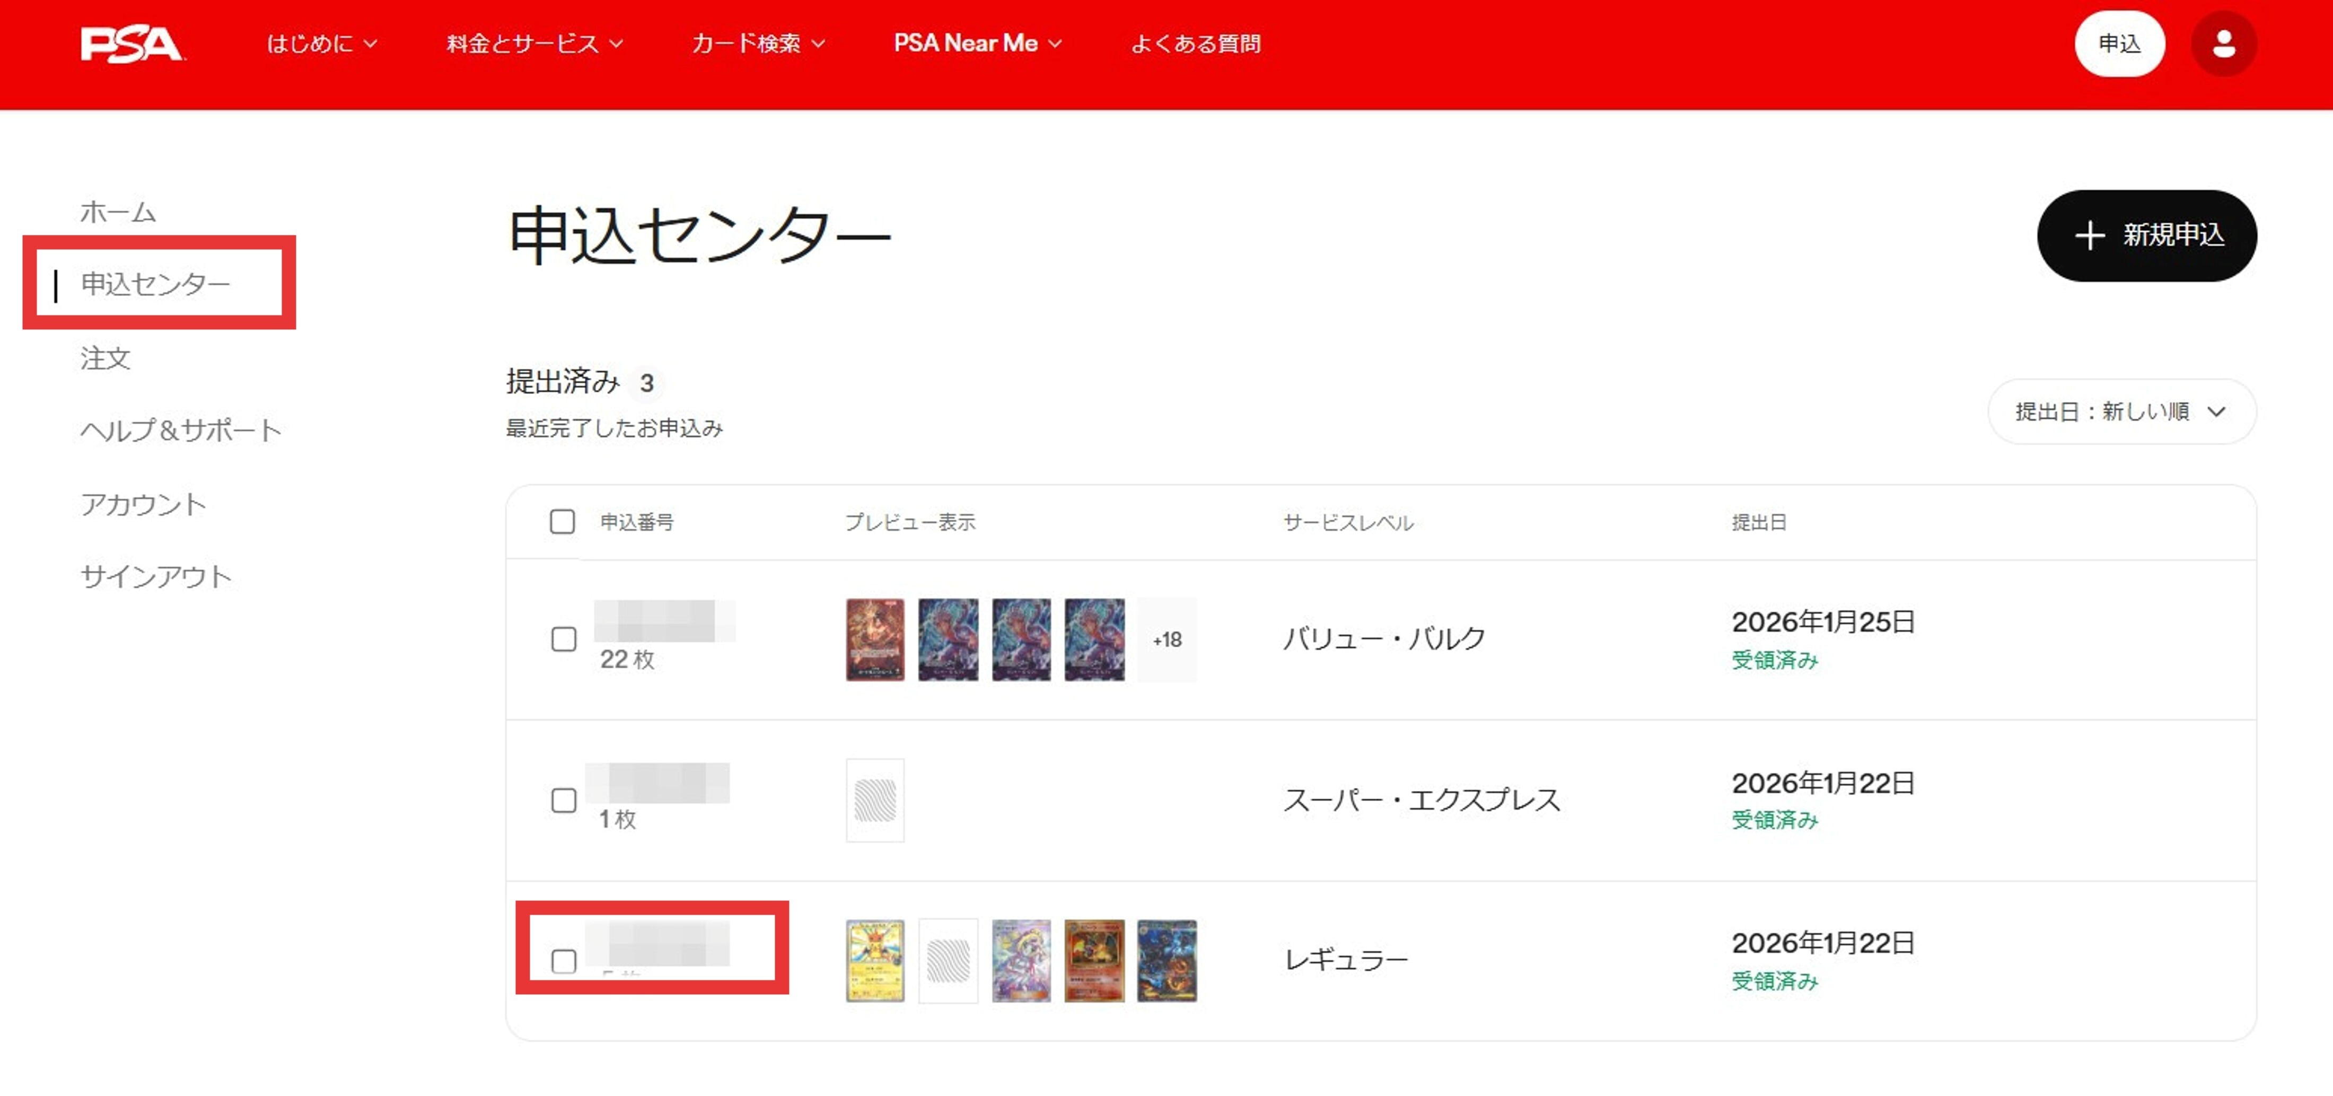Viewport: 2333px width, 1096px height.
Task: Open ヘルプ&サポート sidebar item
Action: point(181,430)
